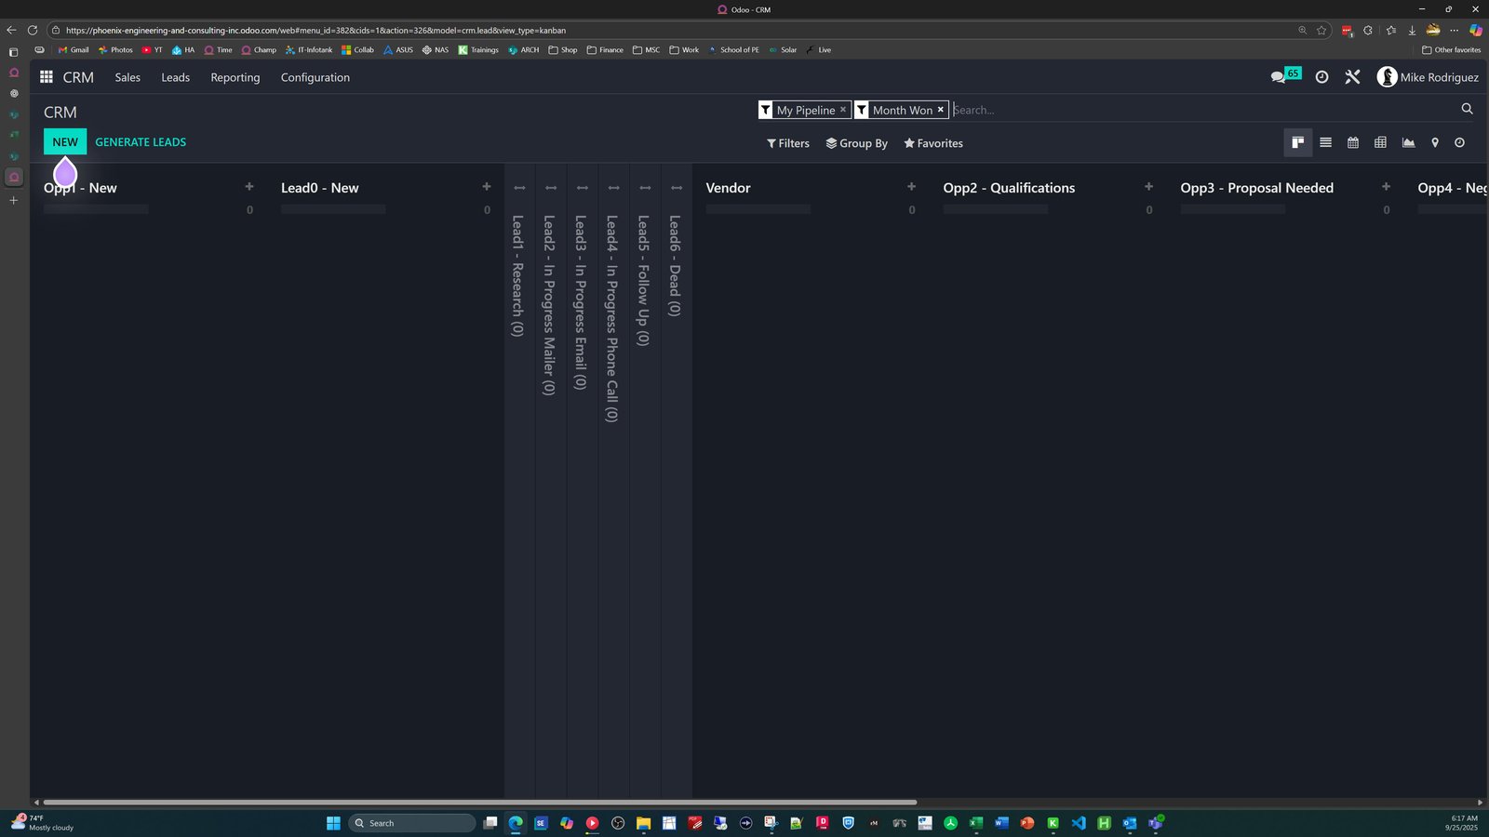This screenshot has height=837, width=1489.
Task: Open the developer tools wrench icon
Action: coord(1352,77)
